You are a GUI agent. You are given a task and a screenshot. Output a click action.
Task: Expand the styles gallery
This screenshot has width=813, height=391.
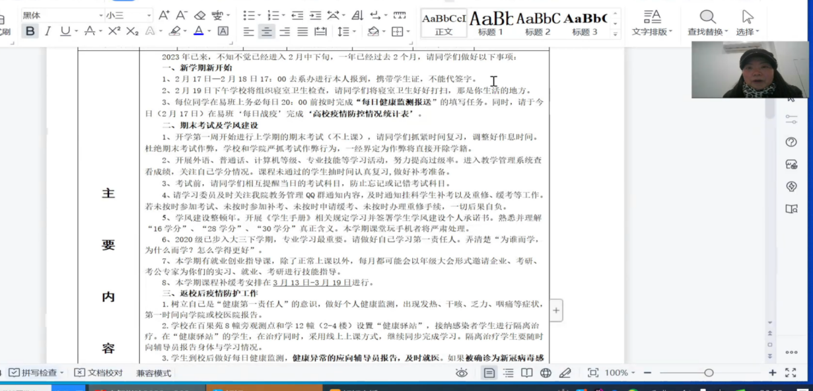pyautogui.click(x=616, y=33)
